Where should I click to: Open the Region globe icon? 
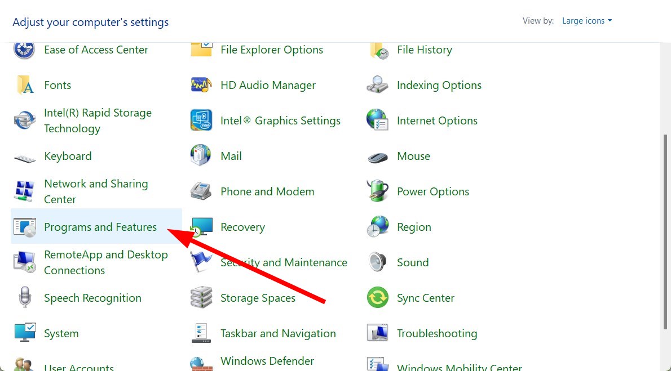click(377, 227)
